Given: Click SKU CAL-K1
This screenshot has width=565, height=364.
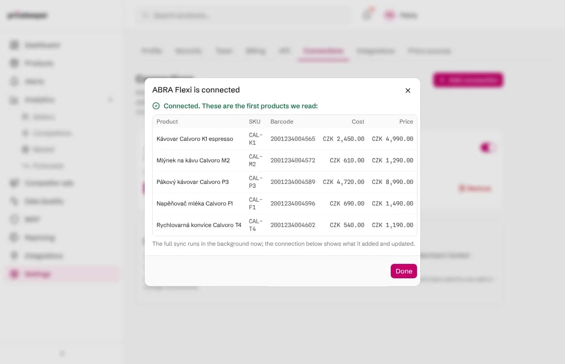Looking at the screenshot, I should tap(256, 139).
